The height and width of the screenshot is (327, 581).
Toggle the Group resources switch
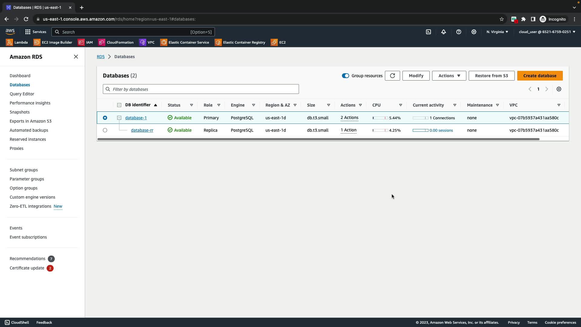point(345,76)
